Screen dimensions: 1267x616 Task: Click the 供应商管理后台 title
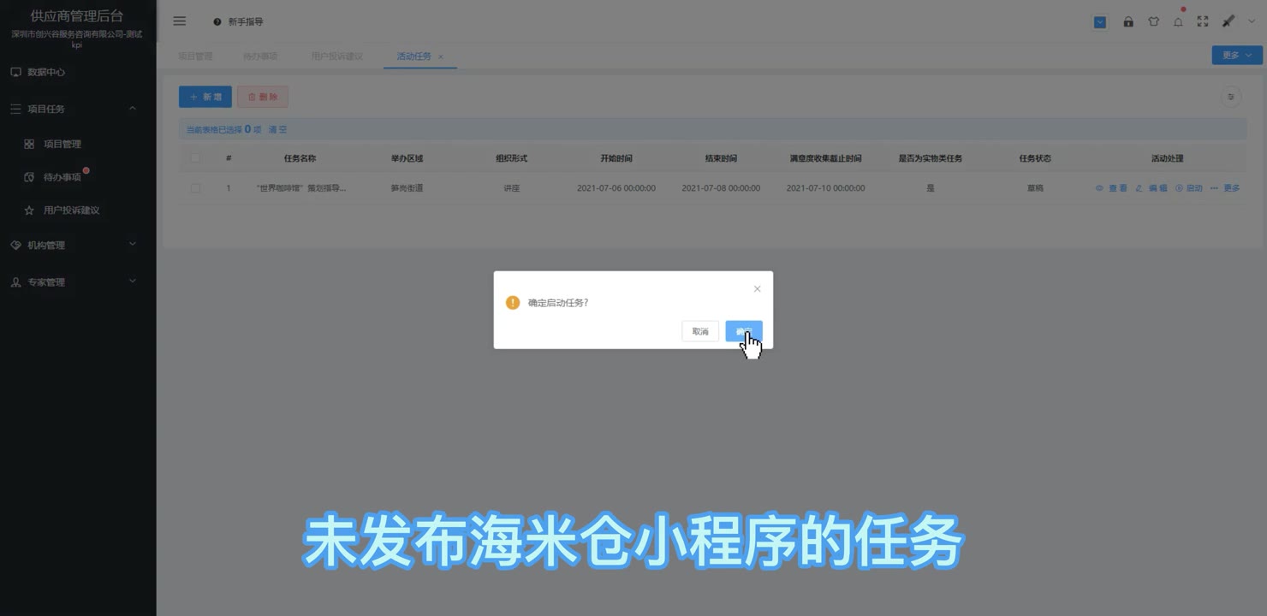click(77, 15)
